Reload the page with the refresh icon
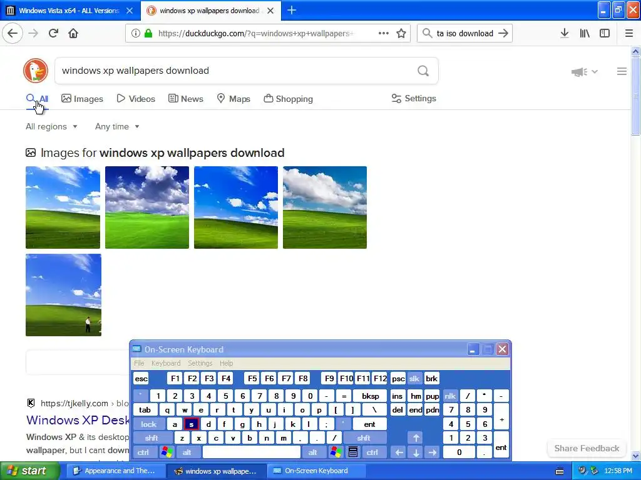This screenshot has height=480, width=641. tap(53, 33)
